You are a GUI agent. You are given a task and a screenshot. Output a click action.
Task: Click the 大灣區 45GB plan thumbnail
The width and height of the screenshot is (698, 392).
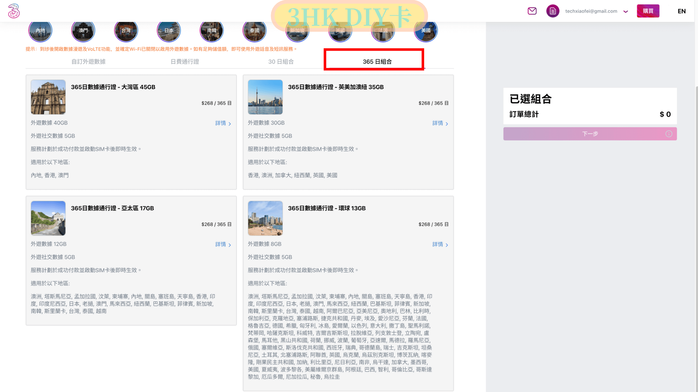[48, 97]
